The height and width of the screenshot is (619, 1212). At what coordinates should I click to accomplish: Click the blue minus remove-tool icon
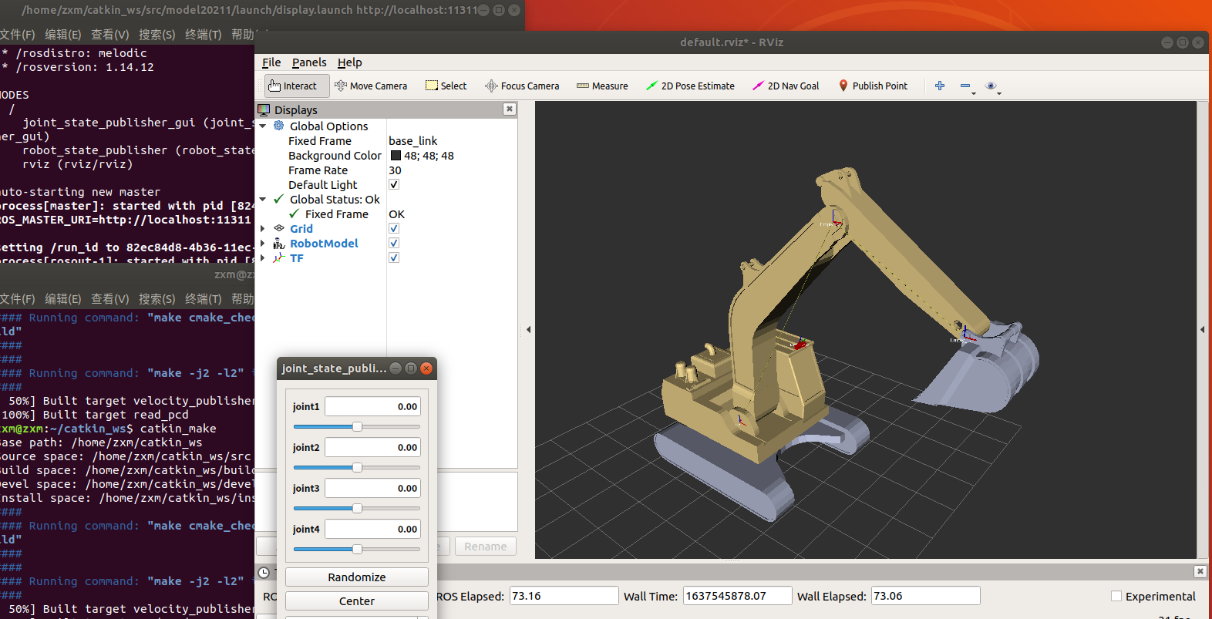(965, 86)
